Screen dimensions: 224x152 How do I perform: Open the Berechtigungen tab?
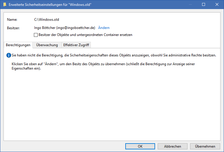coord(18,45)
